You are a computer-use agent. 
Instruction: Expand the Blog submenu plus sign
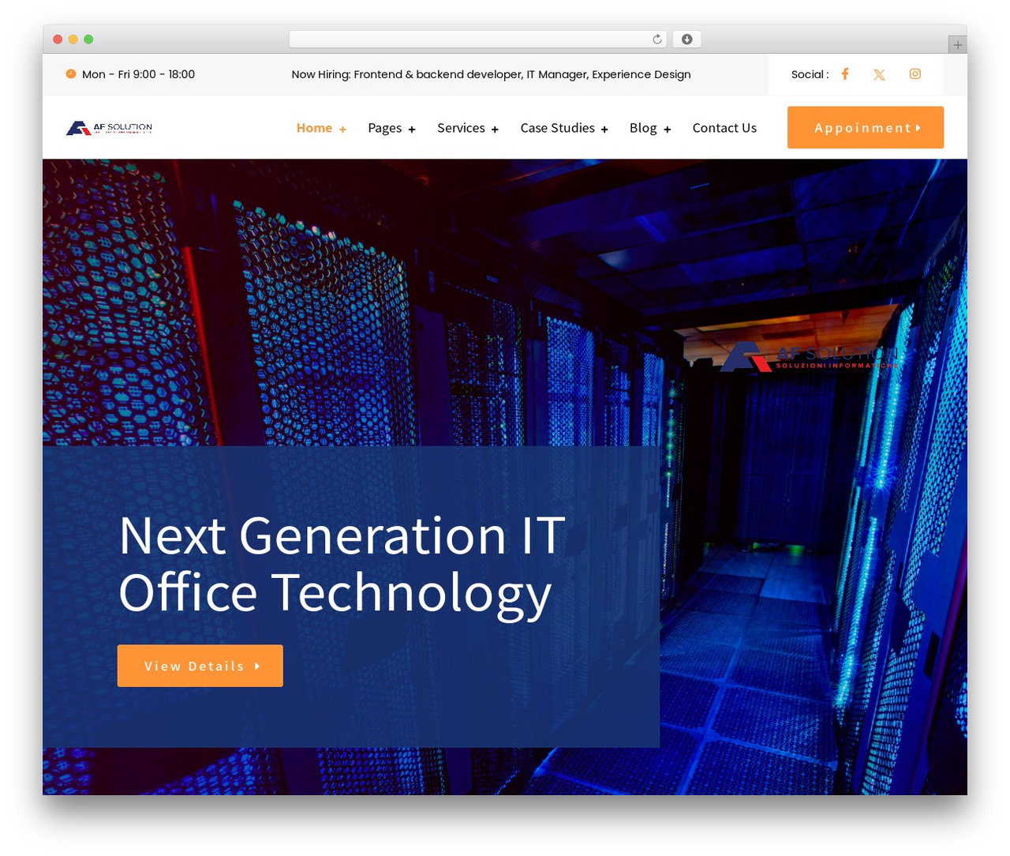(667, 130)
